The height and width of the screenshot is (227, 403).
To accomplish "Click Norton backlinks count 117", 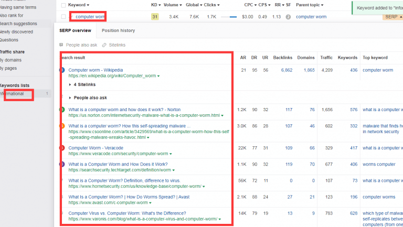I will (289, 110).
